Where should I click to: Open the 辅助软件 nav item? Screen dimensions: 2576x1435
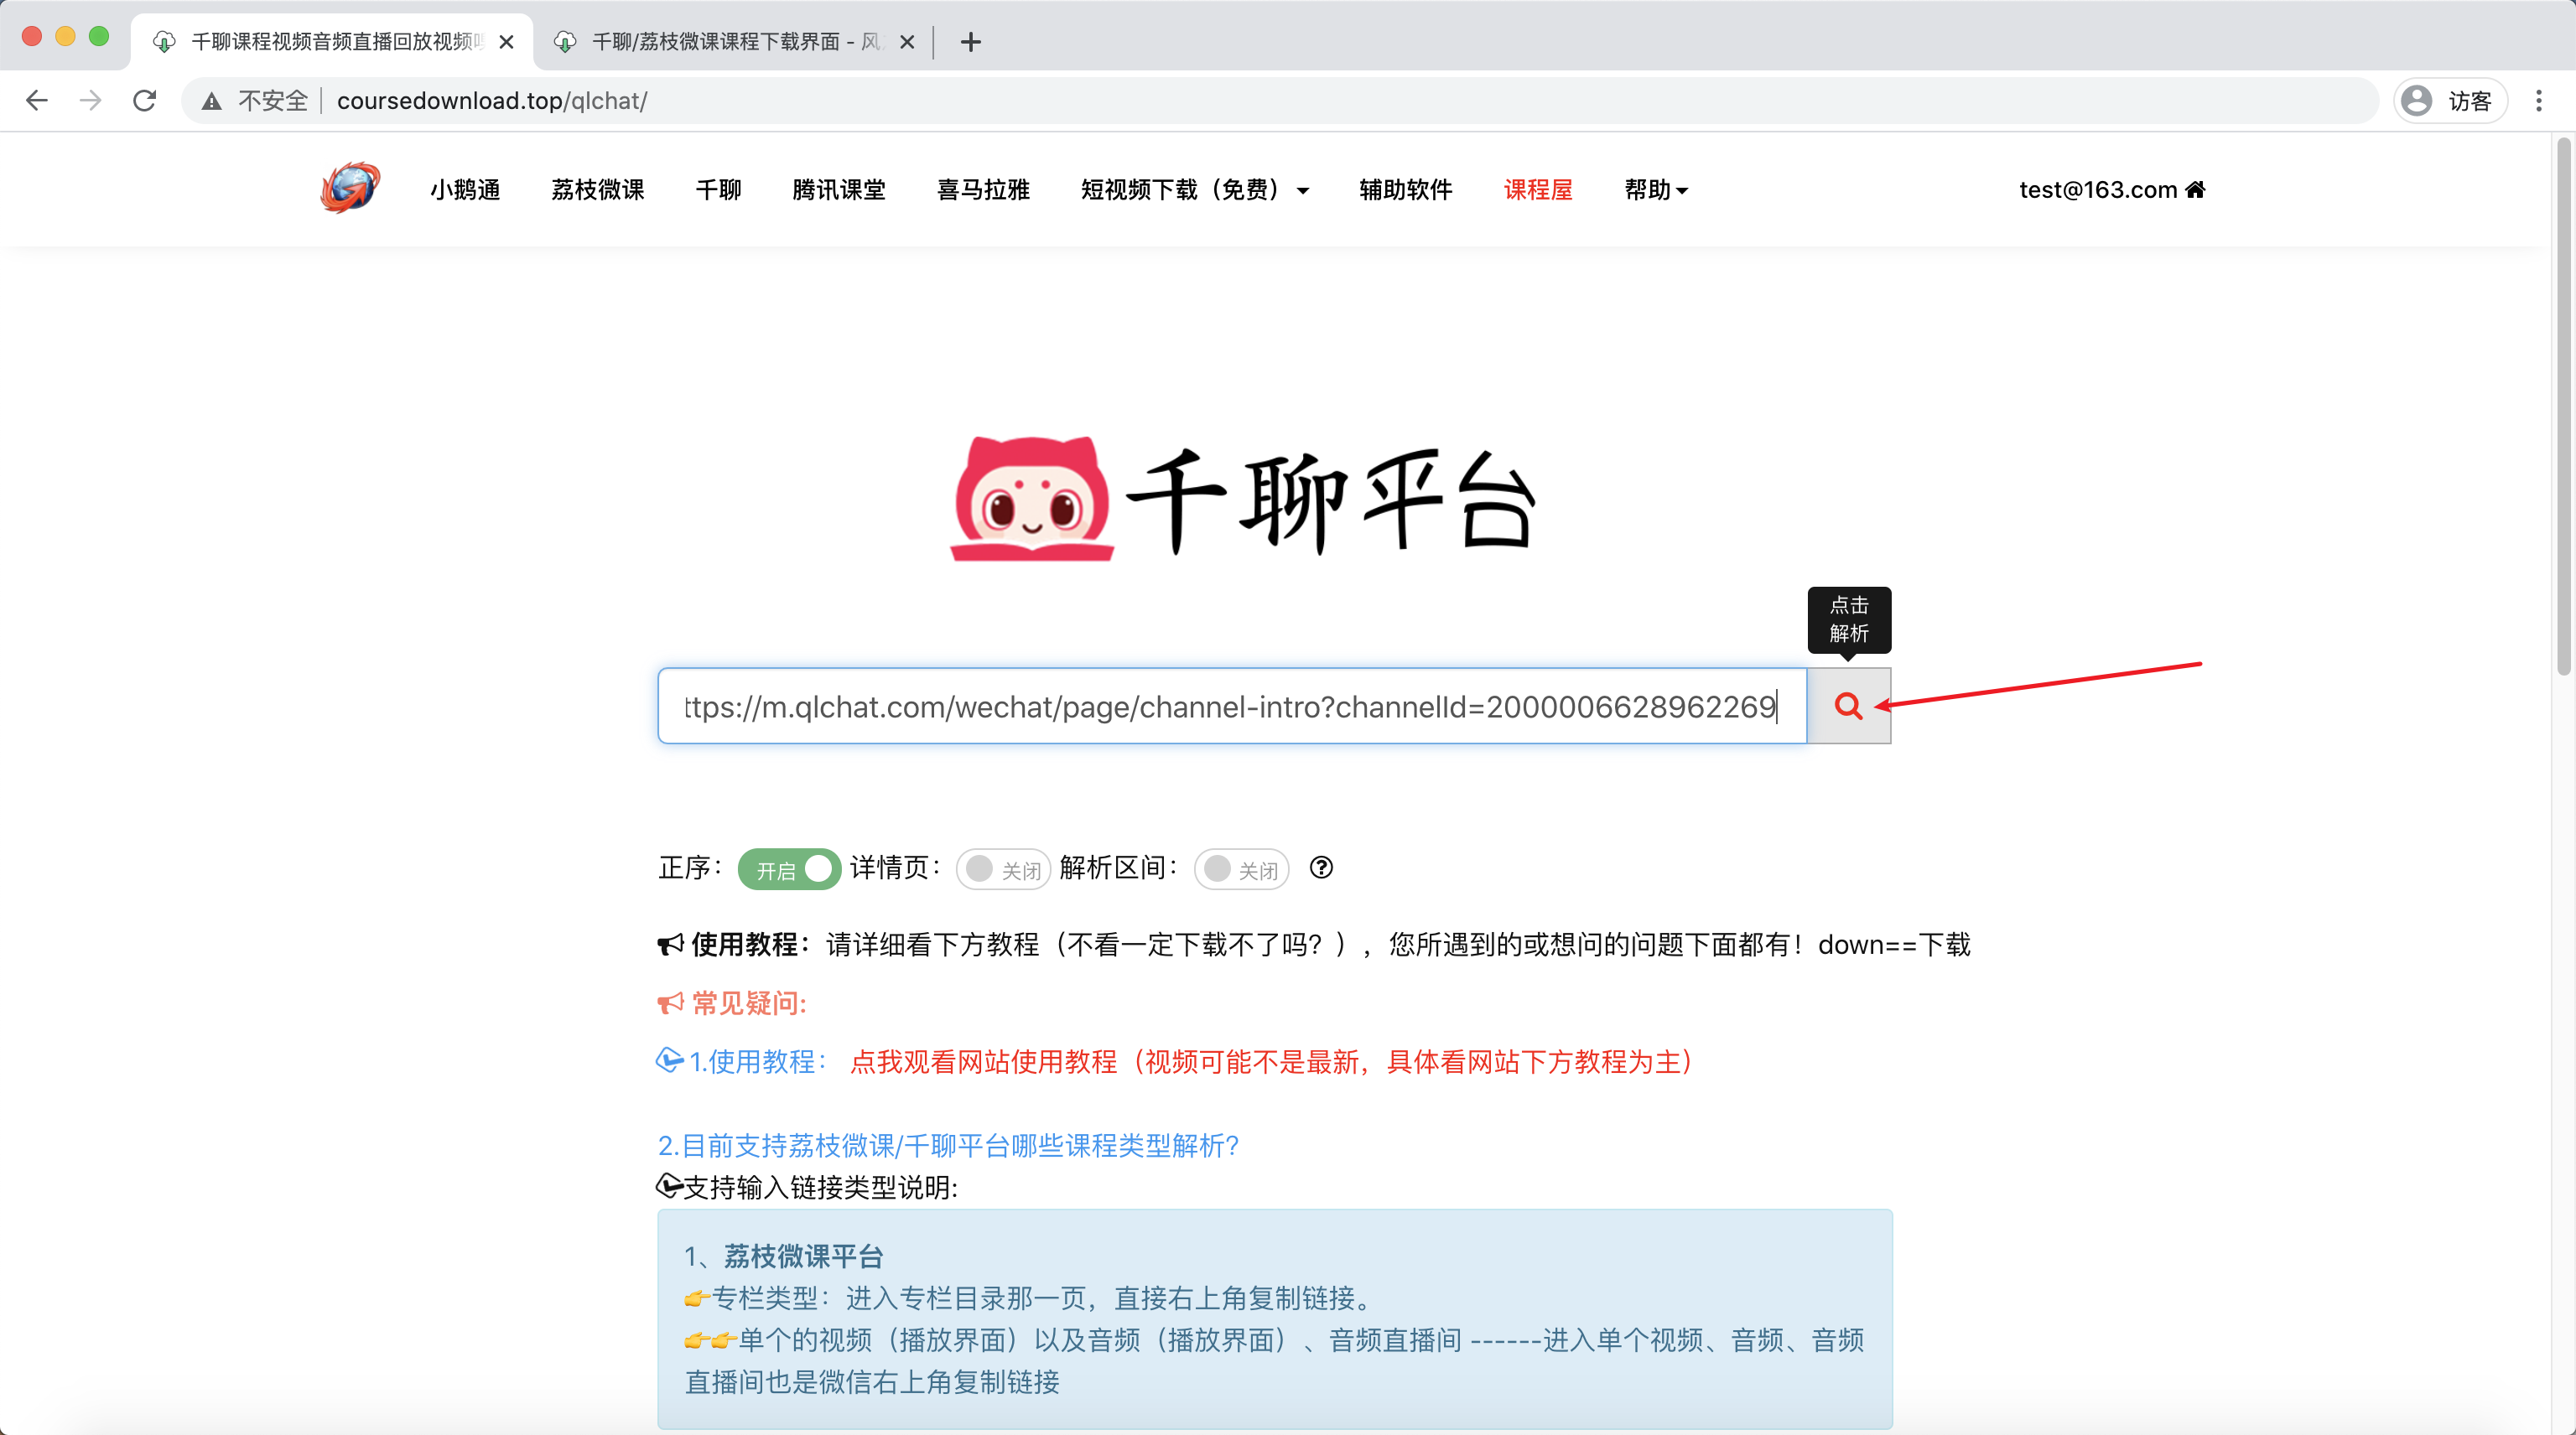(x=1405, y=190)
